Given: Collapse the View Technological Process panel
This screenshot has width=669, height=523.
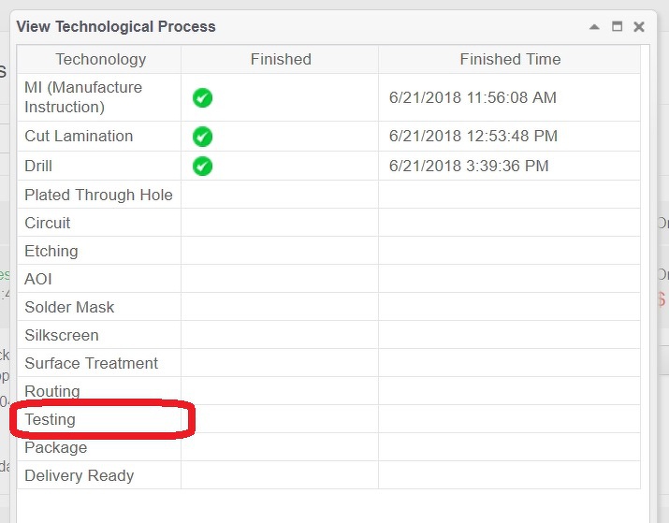Looking at the screenshot, I should pyautogui.click(x=595, y=27).
